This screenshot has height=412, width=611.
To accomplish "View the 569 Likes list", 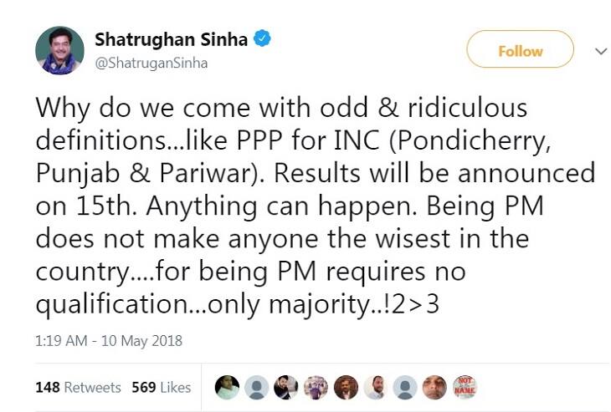I will [161, 387].
